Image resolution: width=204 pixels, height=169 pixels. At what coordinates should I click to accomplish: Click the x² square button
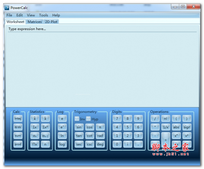point(187,136)
